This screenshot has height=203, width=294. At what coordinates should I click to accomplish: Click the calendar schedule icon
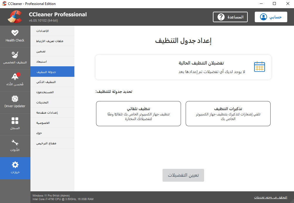(x=259, y=67)
